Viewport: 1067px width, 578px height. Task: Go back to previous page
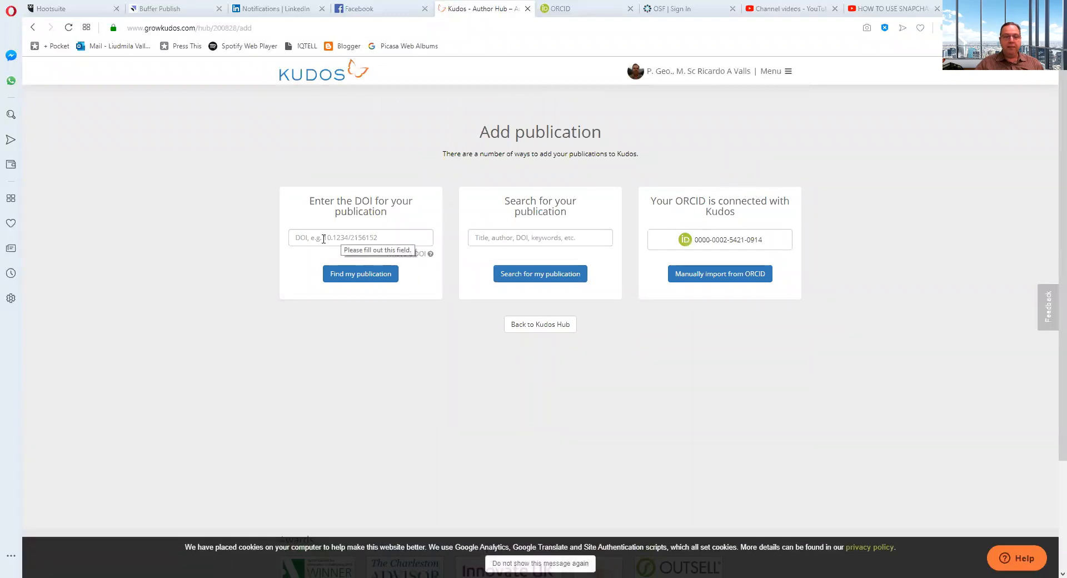click(x=33, y=27)
